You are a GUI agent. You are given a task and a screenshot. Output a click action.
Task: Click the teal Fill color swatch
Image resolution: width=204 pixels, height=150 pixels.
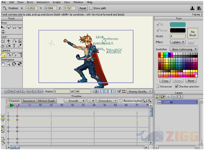pyautogui.click(x=178, y=24)
